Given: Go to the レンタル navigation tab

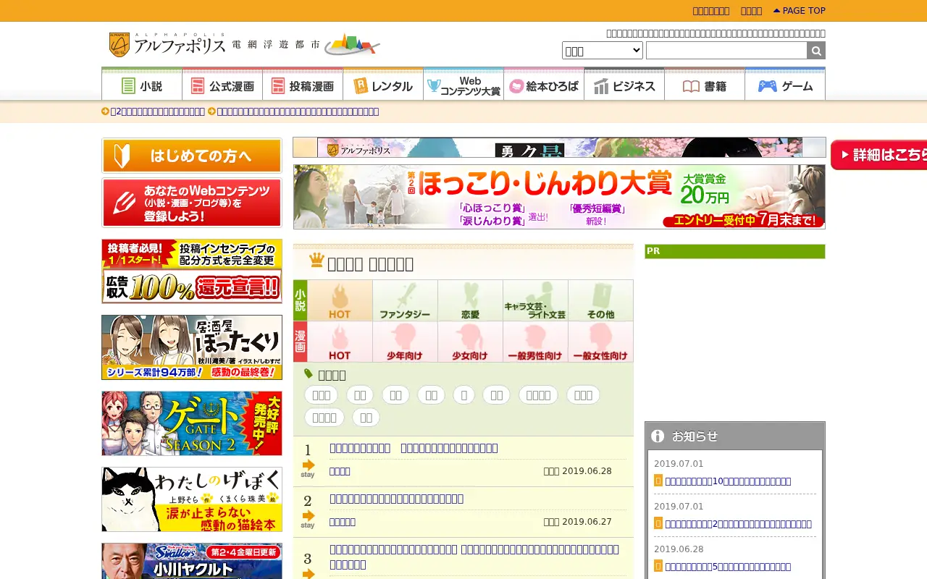Looking at the screenshot, I should click(x=383, y=84).
